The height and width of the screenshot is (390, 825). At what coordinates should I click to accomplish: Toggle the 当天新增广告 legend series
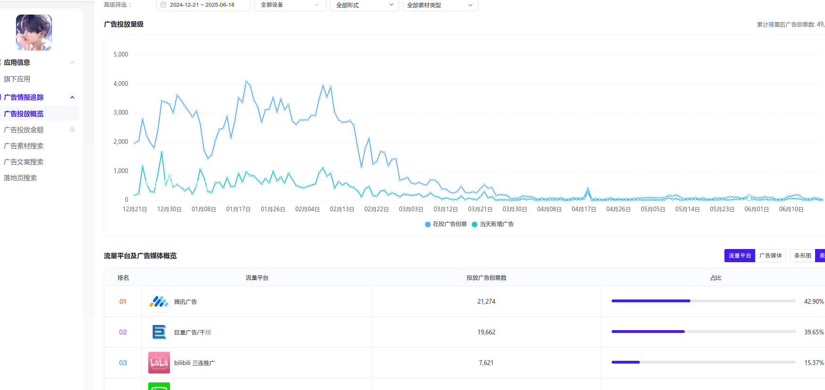coord(493,224)
